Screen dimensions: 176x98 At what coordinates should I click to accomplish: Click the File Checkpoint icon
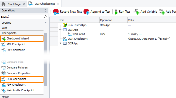(3, 50)
